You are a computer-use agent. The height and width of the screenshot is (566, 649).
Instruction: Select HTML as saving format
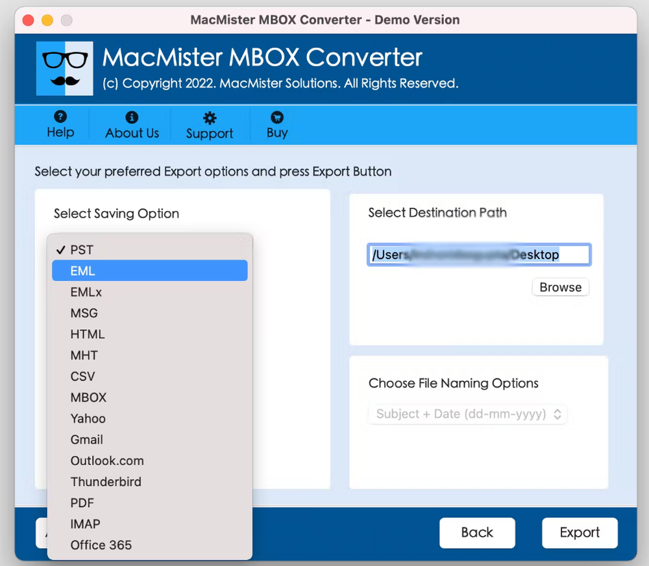[x=150, y=334]
